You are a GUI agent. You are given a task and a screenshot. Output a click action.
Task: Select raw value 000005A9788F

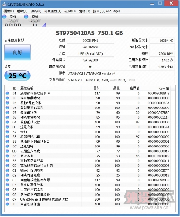[x=158, y=113]
